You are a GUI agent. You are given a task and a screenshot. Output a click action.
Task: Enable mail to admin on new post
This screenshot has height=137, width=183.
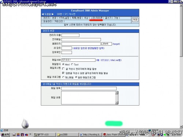[x=63, y=69]
